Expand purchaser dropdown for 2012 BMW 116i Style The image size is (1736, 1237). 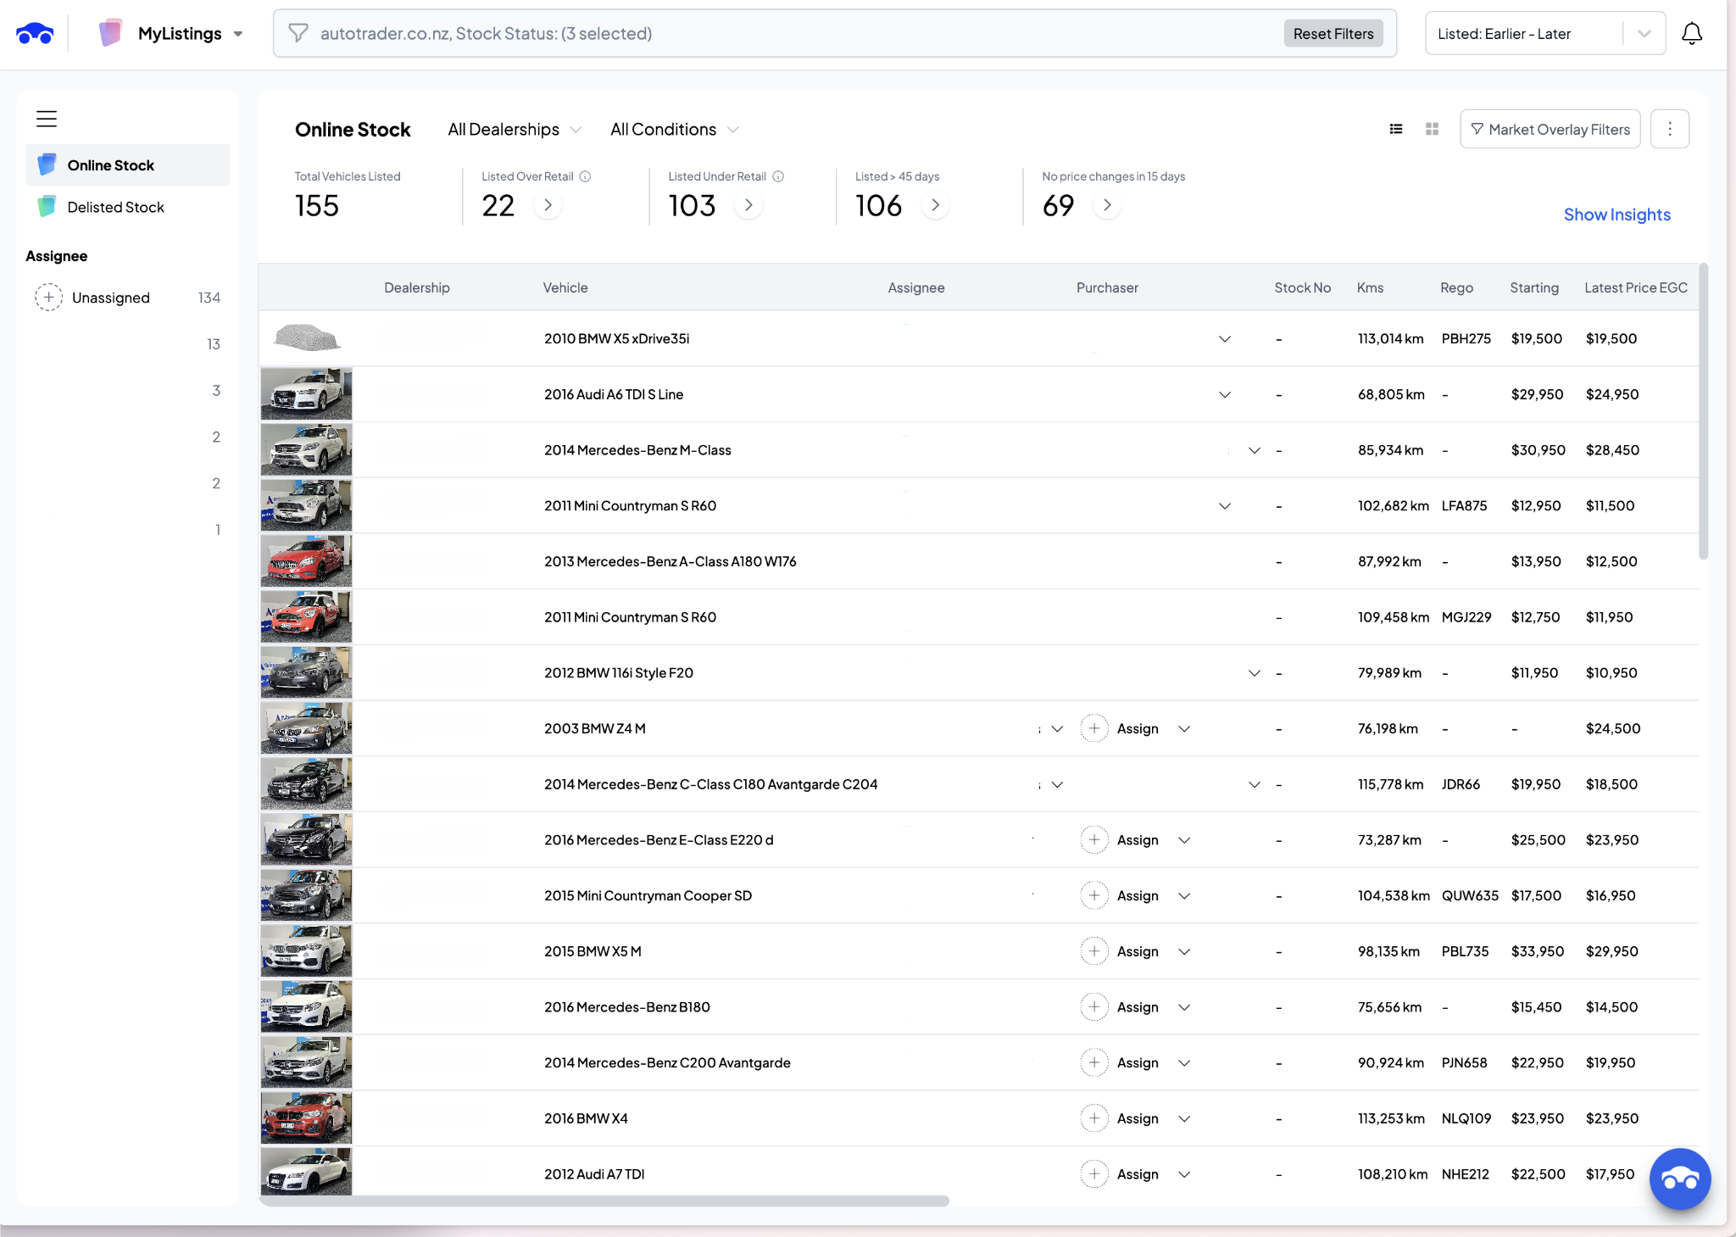pyautogui.click(x=1255, y=673)
